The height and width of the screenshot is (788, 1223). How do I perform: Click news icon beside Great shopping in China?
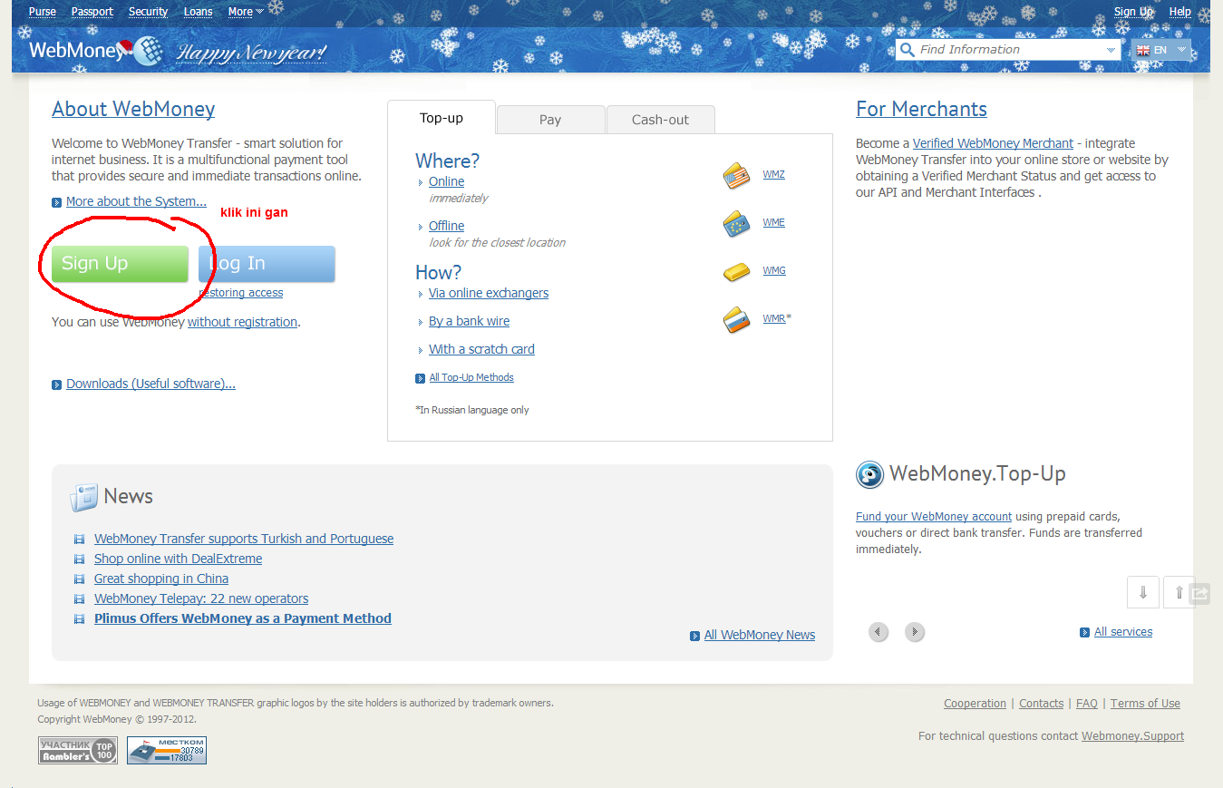(79, 579)
